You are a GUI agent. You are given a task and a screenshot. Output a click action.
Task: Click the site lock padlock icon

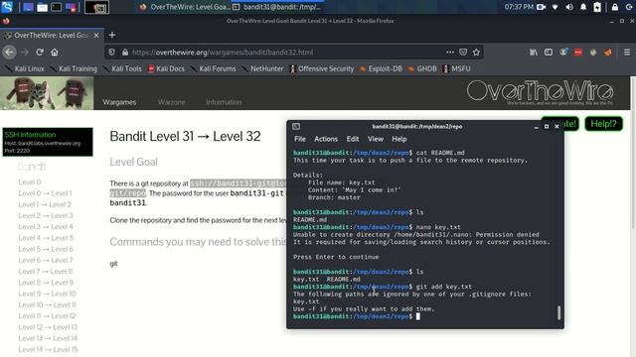[x=125, y=53]
